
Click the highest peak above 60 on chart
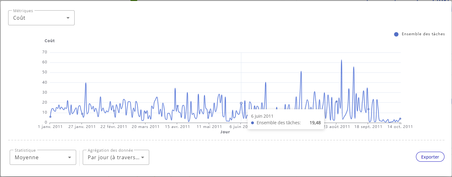(x=341, y=60)
